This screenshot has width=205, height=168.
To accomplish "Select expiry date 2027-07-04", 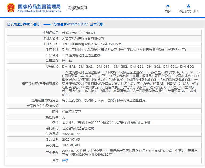I will coord(71,145).
